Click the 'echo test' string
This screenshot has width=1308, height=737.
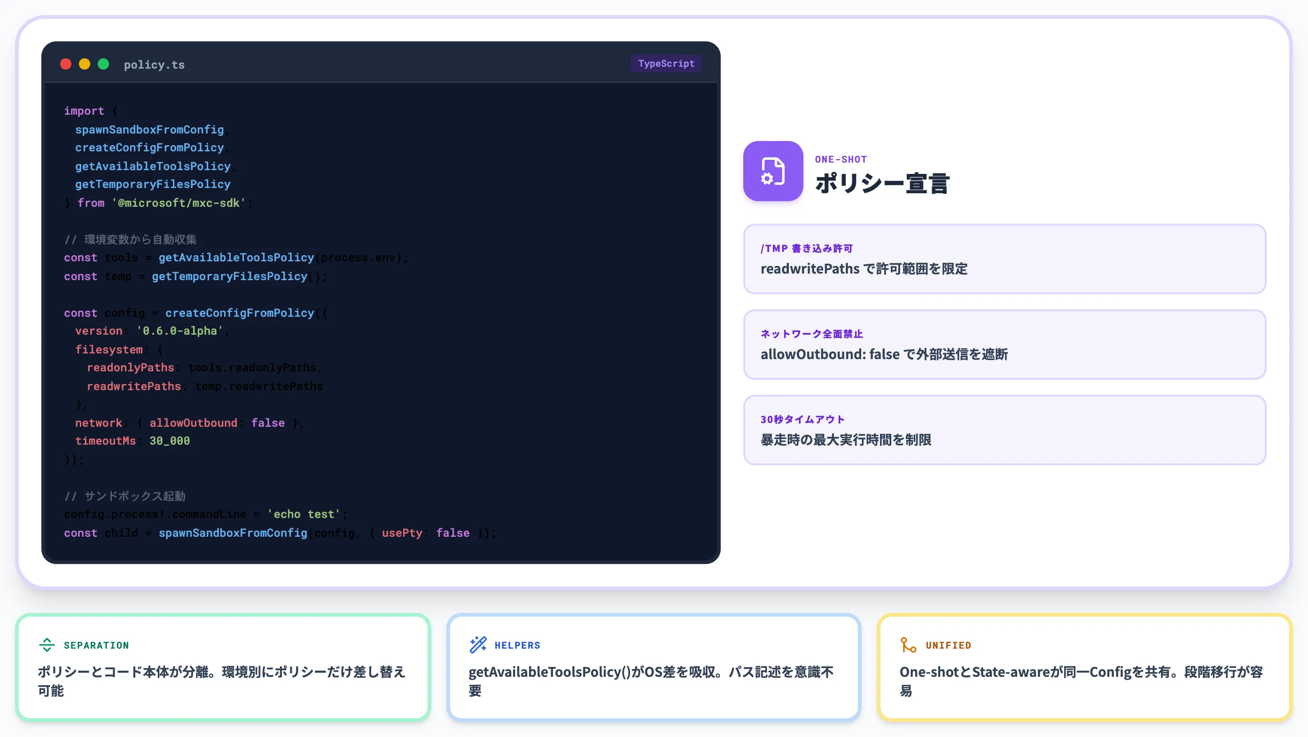point(303,514)
